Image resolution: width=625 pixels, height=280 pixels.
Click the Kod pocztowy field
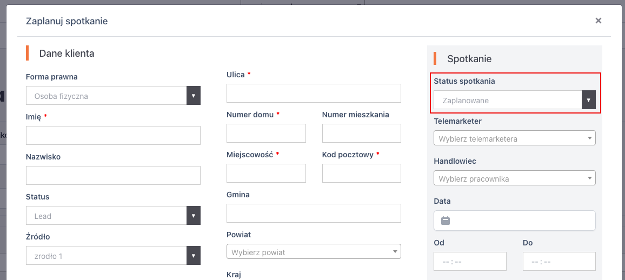[x=361, y=173]
